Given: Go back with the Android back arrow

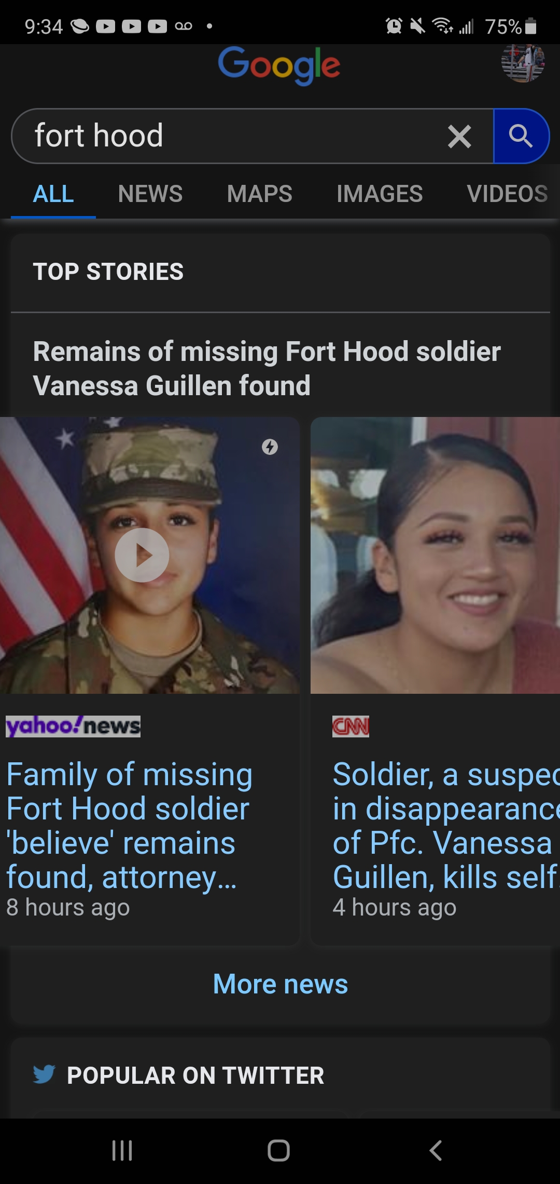Looking at the screenshot, I should click(436, 1150).
